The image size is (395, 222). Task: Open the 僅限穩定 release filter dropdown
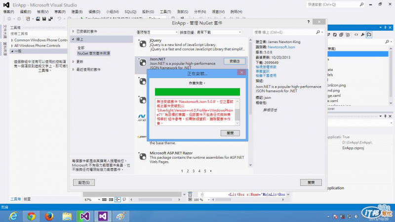(x=157, y=32)
